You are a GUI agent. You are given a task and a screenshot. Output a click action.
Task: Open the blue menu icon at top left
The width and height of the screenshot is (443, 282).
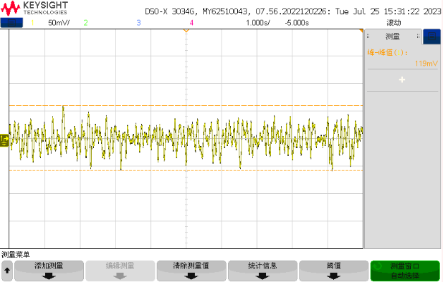tap(11, 23)
